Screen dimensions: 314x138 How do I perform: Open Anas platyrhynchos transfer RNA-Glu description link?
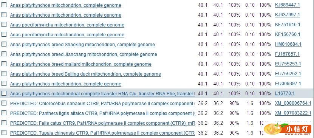(x=102, y=93)
